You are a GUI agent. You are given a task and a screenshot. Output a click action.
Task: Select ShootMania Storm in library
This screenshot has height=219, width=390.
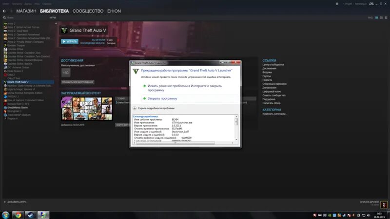[18, 108]
